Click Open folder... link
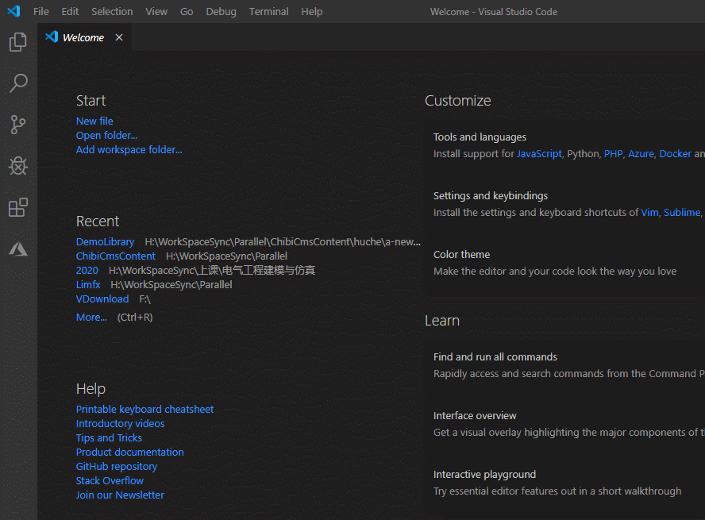Viewport: 705px width, 520px height. [106, 135]
